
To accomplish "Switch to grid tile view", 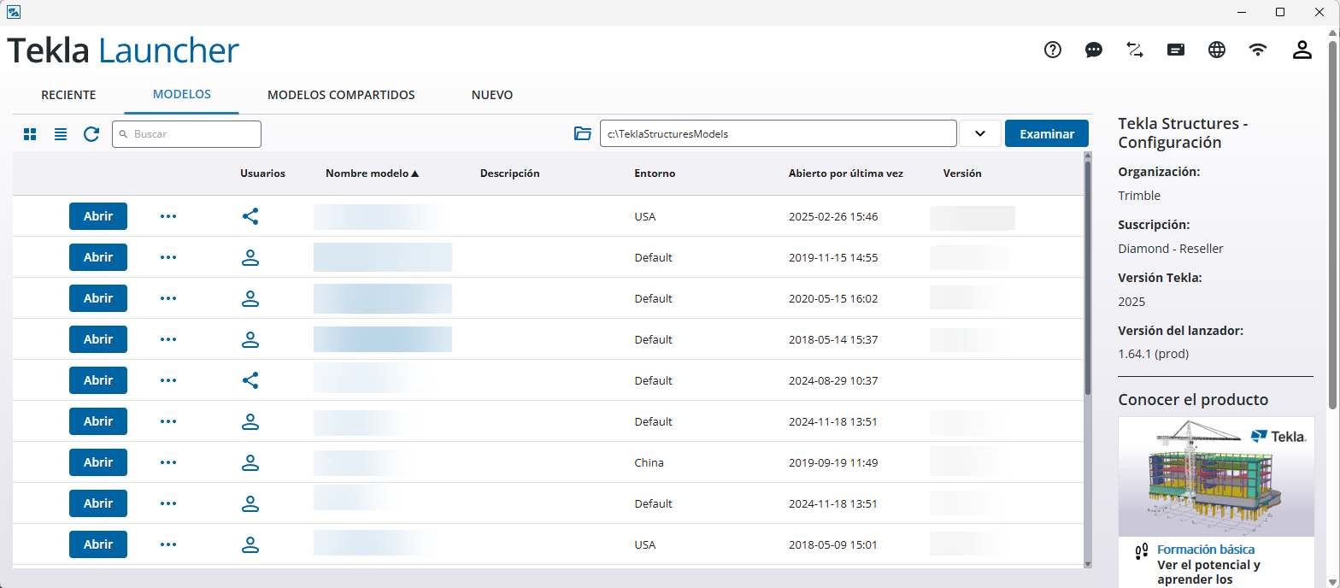I will click(x=30, y=134).
